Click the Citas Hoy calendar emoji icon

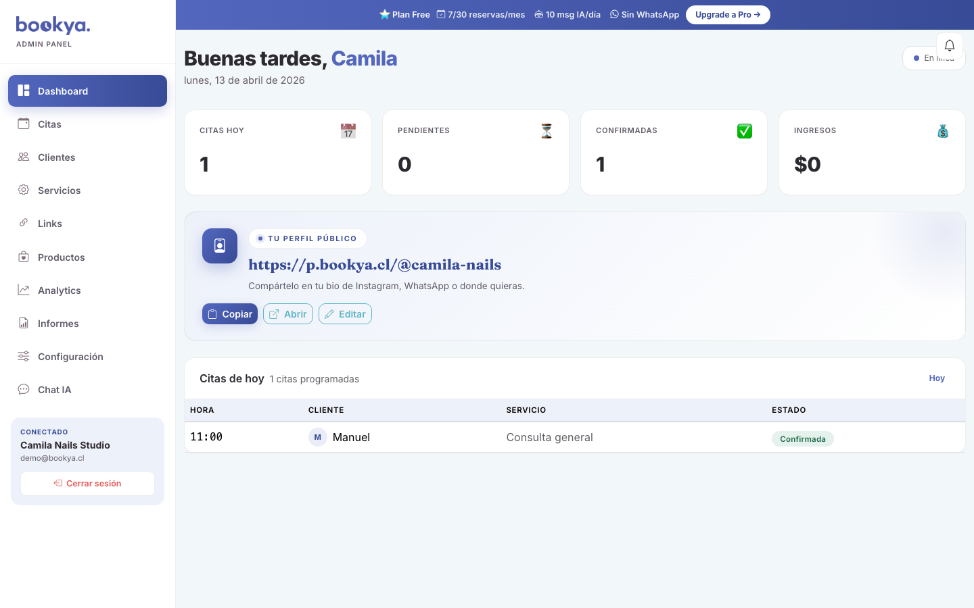(x=348, y=131)
